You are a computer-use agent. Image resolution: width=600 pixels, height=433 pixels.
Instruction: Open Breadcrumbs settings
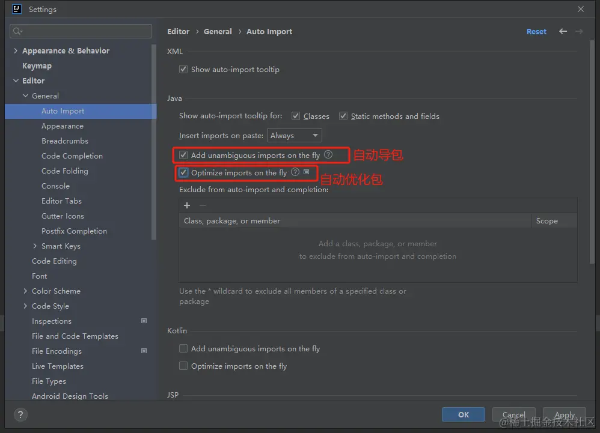tap(65, 141)
